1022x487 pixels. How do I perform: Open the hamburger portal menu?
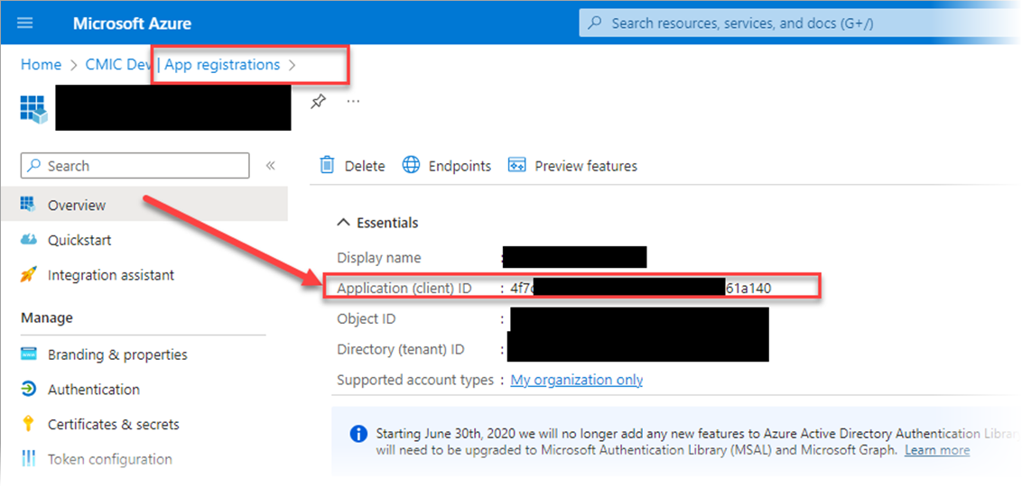pos(24,23)
